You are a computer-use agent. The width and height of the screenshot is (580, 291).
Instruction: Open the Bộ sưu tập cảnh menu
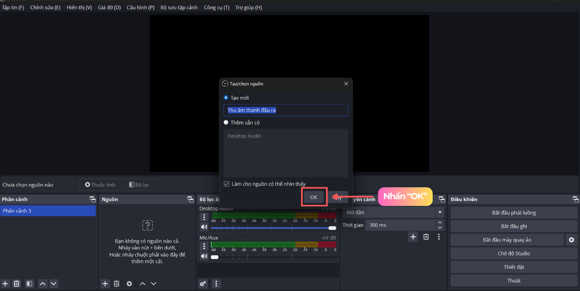[179, 7]
